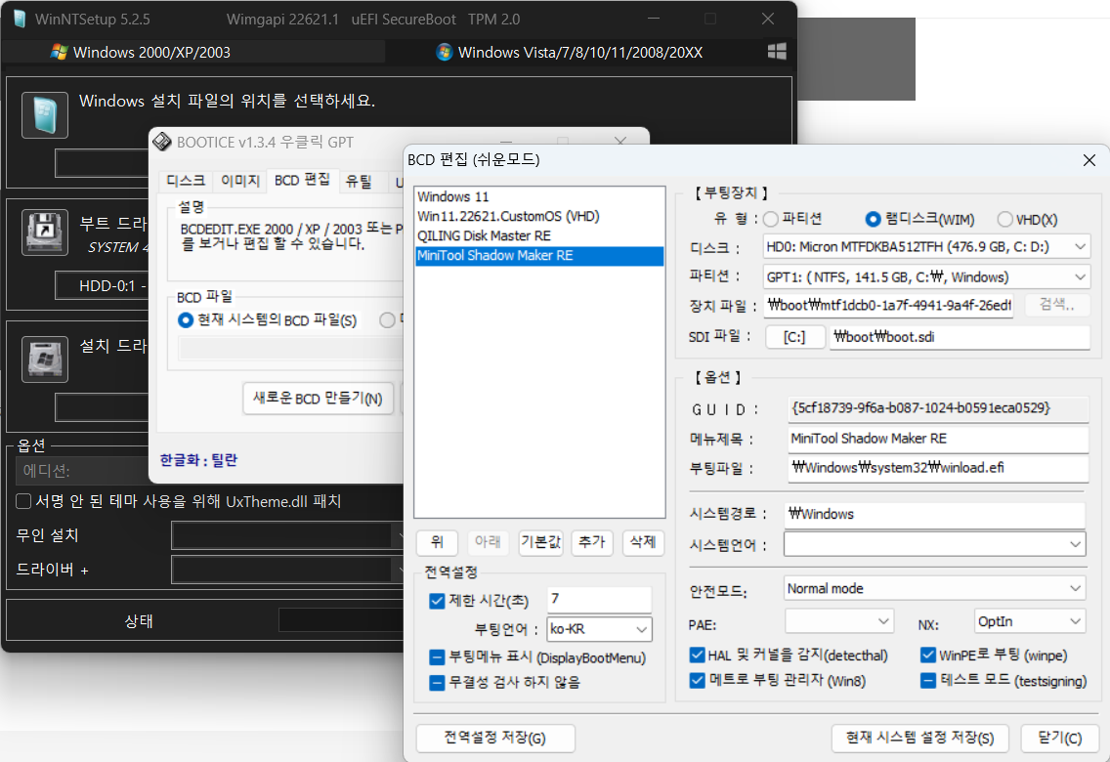Viewport: 1110px width, 762px height.
Task: Click the HDD-0:1 boot drive field
Action: 103,286
